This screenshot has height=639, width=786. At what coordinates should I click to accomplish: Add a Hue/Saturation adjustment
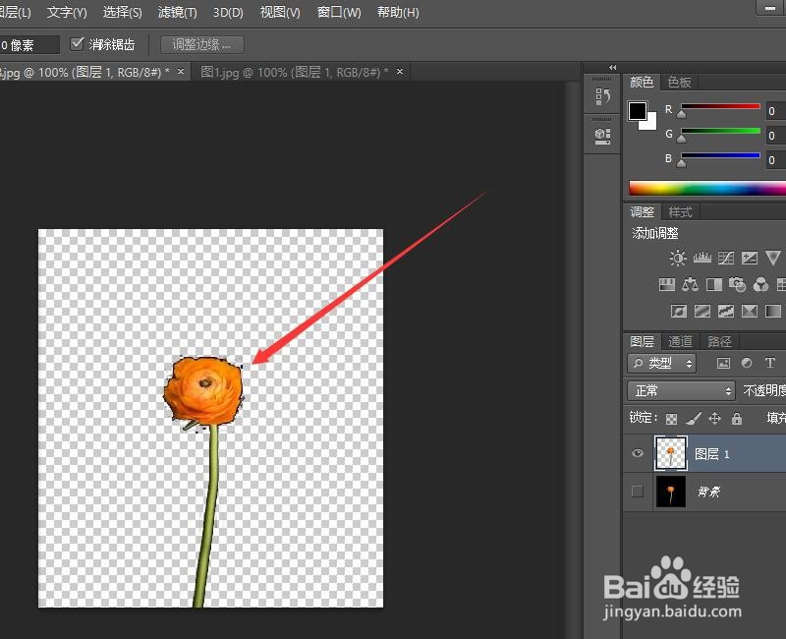(x=666, y=285)
